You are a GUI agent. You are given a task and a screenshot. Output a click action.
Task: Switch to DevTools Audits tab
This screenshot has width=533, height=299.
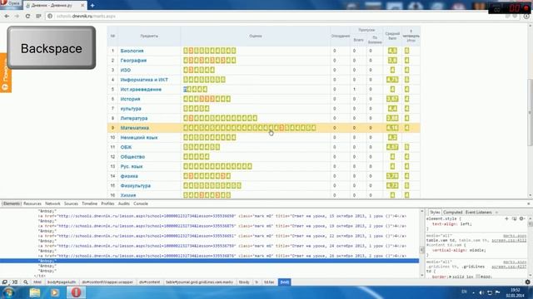point(124,203)
